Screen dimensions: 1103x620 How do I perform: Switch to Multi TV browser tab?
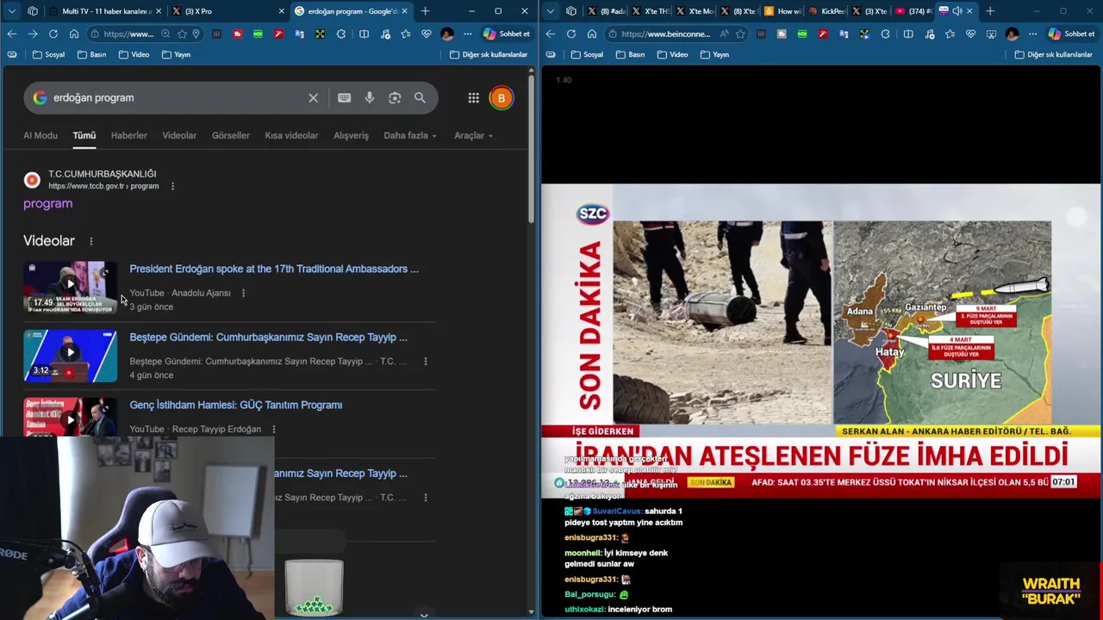click(x=103, y=11)
